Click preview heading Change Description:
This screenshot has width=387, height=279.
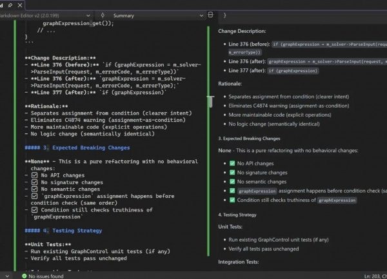242,31
